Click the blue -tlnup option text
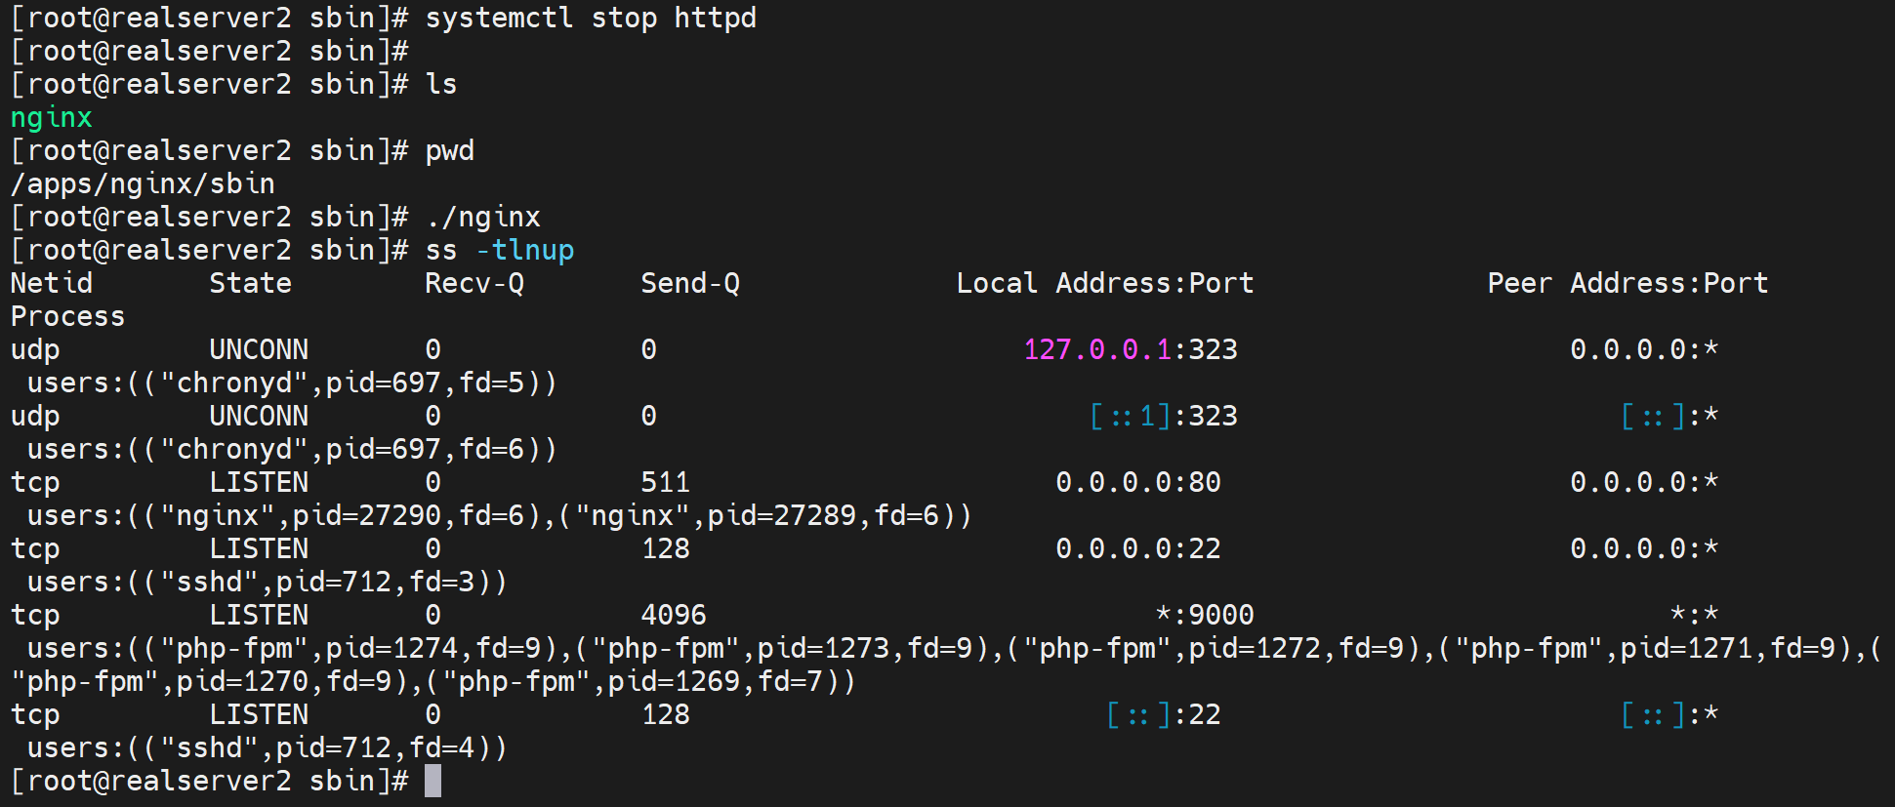 524,251
